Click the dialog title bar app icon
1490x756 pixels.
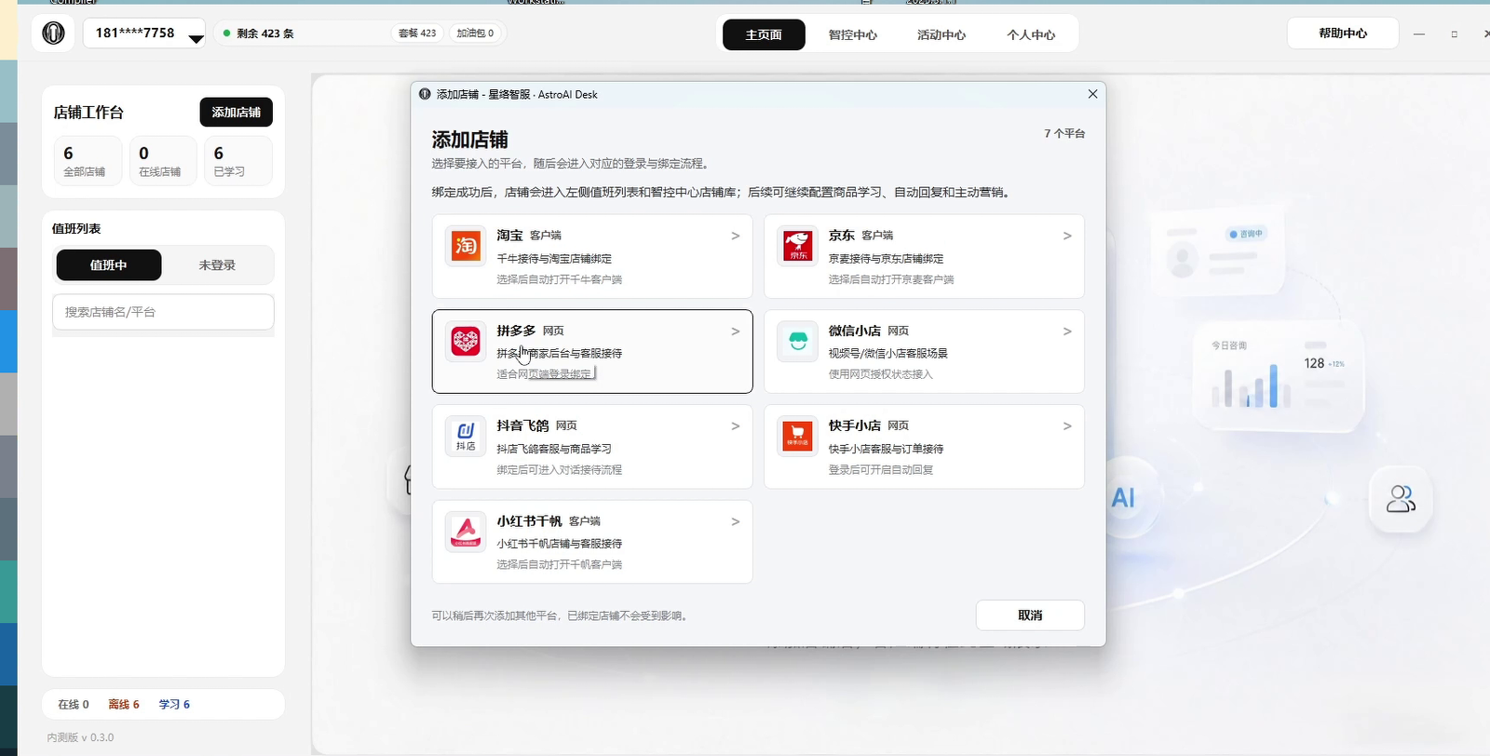click(425, 94)
